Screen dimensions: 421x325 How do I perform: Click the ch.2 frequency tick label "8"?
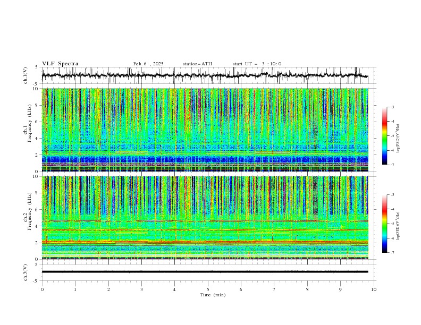(37, 193)
